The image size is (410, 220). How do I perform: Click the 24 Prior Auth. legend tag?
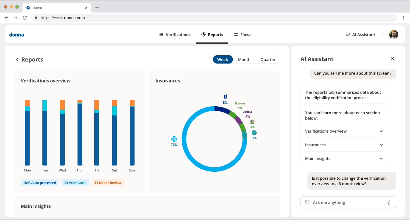[75, 183]
